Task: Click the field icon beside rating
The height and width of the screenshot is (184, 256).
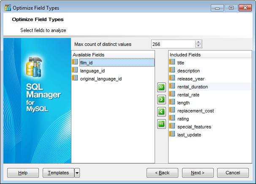Action: click(x=172, y=118)
